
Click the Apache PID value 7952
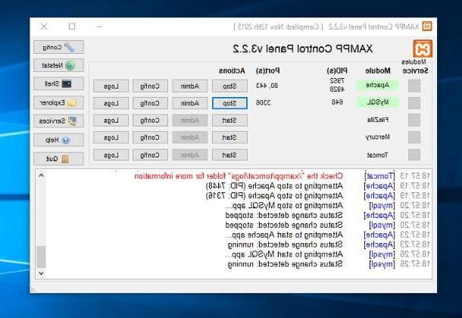point(337,81)
